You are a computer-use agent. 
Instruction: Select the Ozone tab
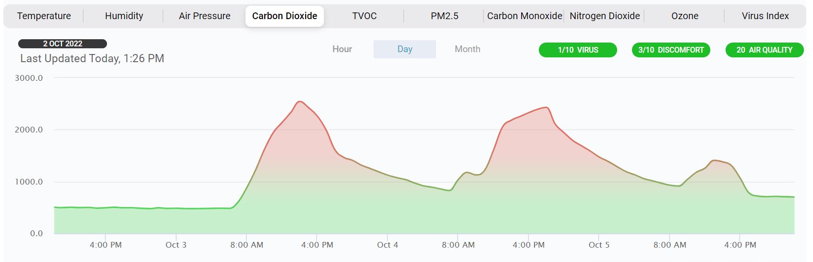click(x=685, y=16)
